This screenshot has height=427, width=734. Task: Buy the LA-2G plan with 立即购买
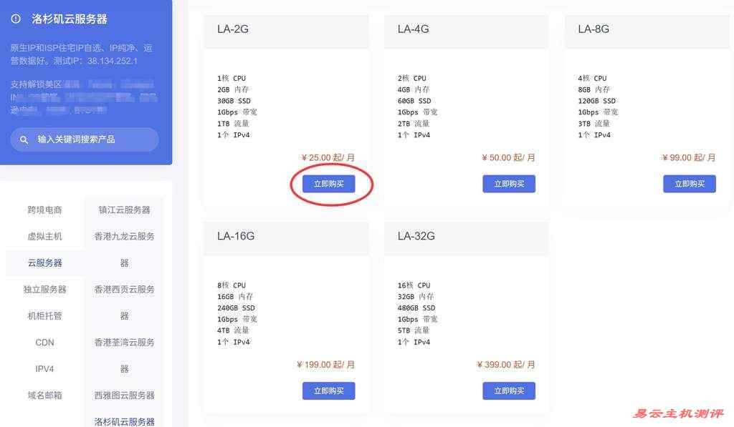point(328,184)
